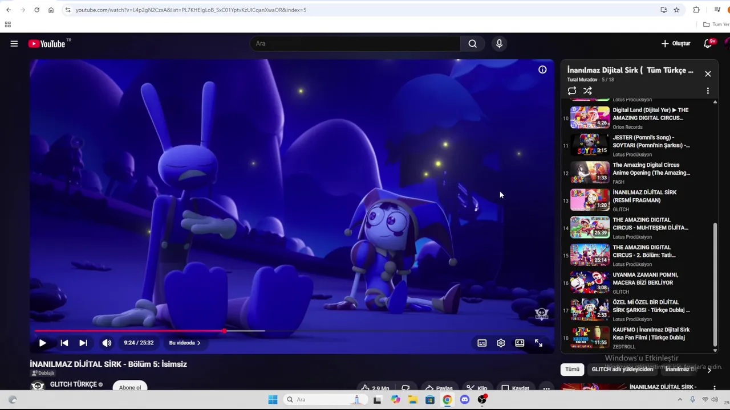Play the paused video
This screenshot has width=730, height=410.
[42, 343]
